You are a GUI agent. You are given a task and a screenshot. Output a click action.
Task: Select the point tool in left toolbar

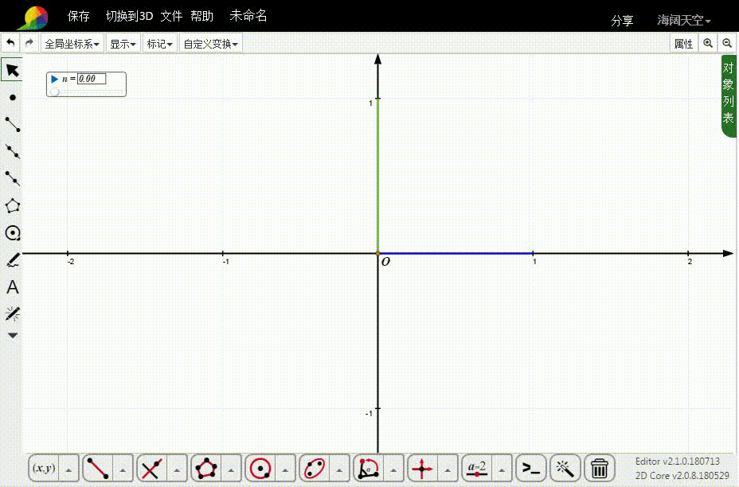pyautogui.click(x=13, y=98)
